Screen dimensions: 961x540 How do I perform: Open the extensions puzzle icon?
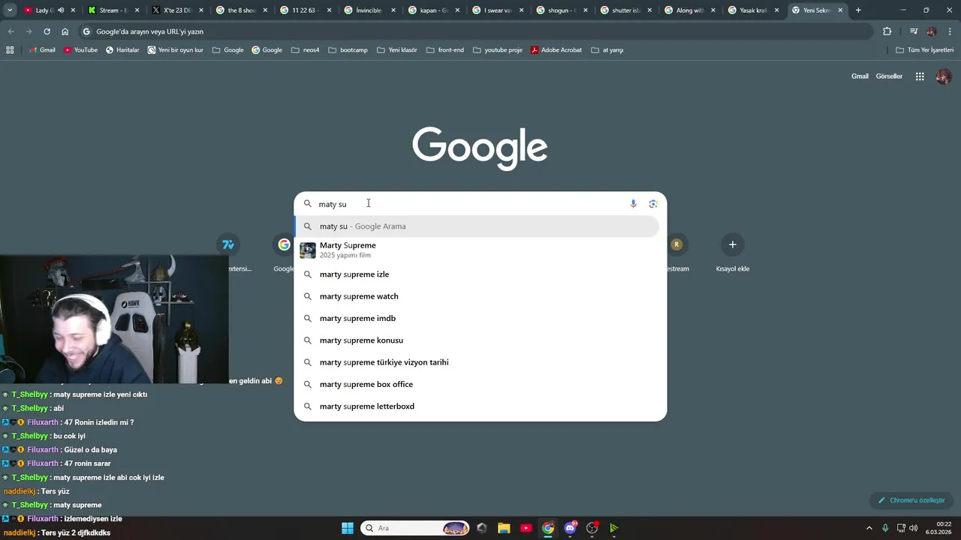(887, 31)
